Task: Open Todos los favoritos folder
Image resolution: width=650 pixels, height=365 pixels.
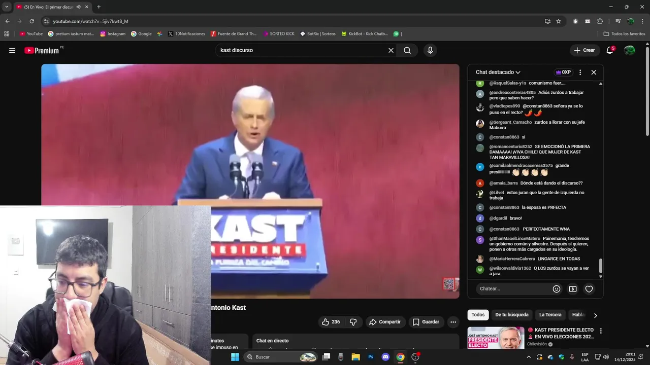Action: [624, 34]
